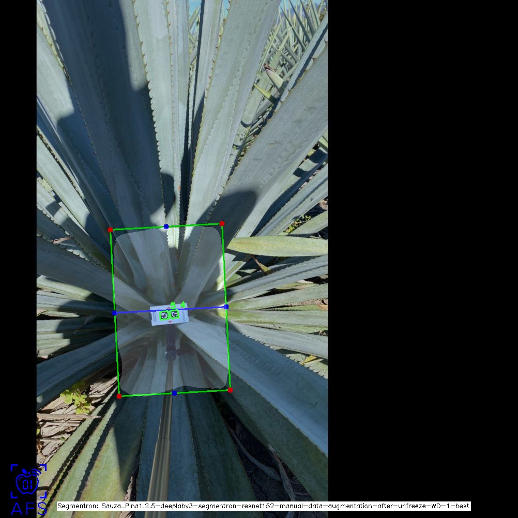518x518 pixels.
Task: Click the red top-left corner point of green box
Action: (110, 230)
